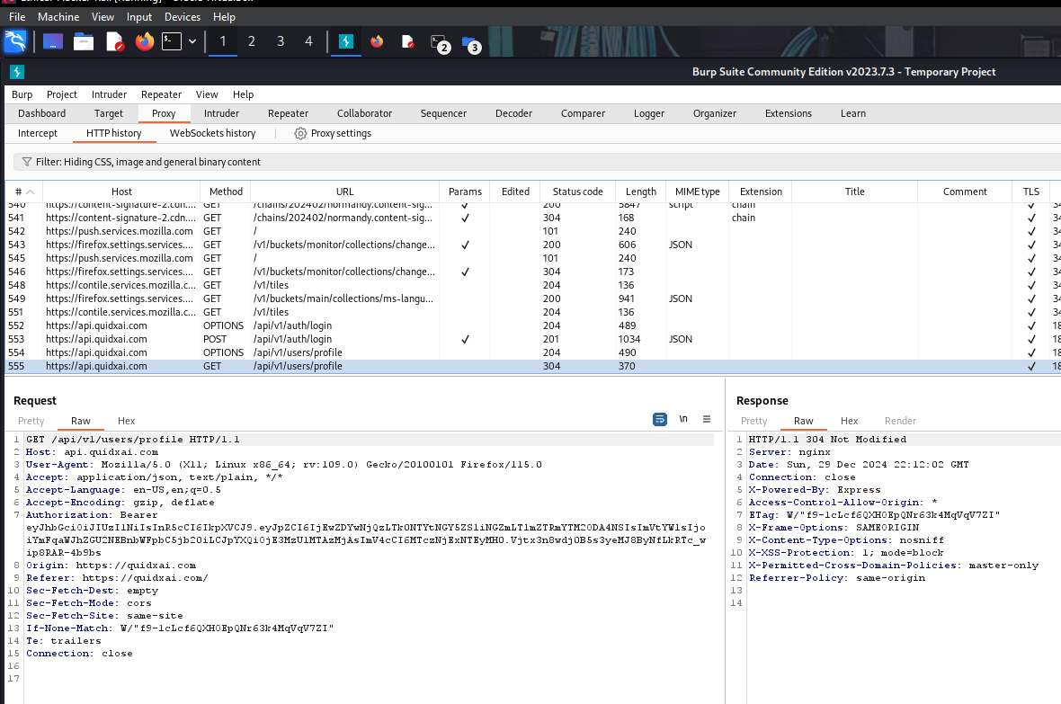Switch to workspace 4
Viewport: 1061px width, 704px height.
(x=308, y=41)
